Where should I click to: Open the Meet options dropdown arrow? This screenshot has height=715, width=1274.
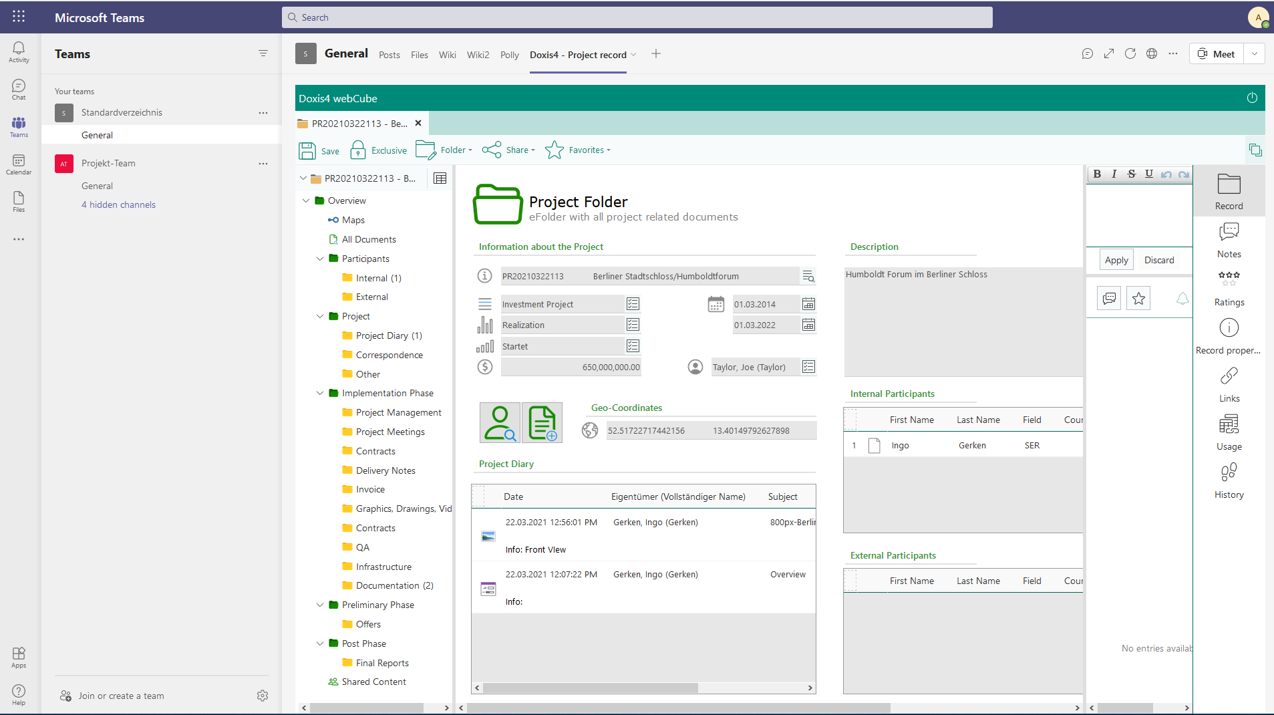click(1255, 53)
